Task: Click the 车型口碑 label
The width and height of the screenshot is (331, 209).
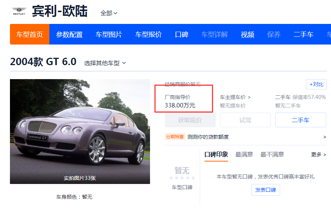Action: [182, 187]
